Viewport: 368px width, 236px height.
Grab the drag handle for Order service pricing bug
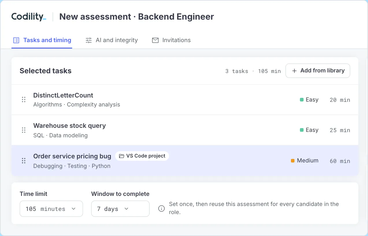pos(24,161)
